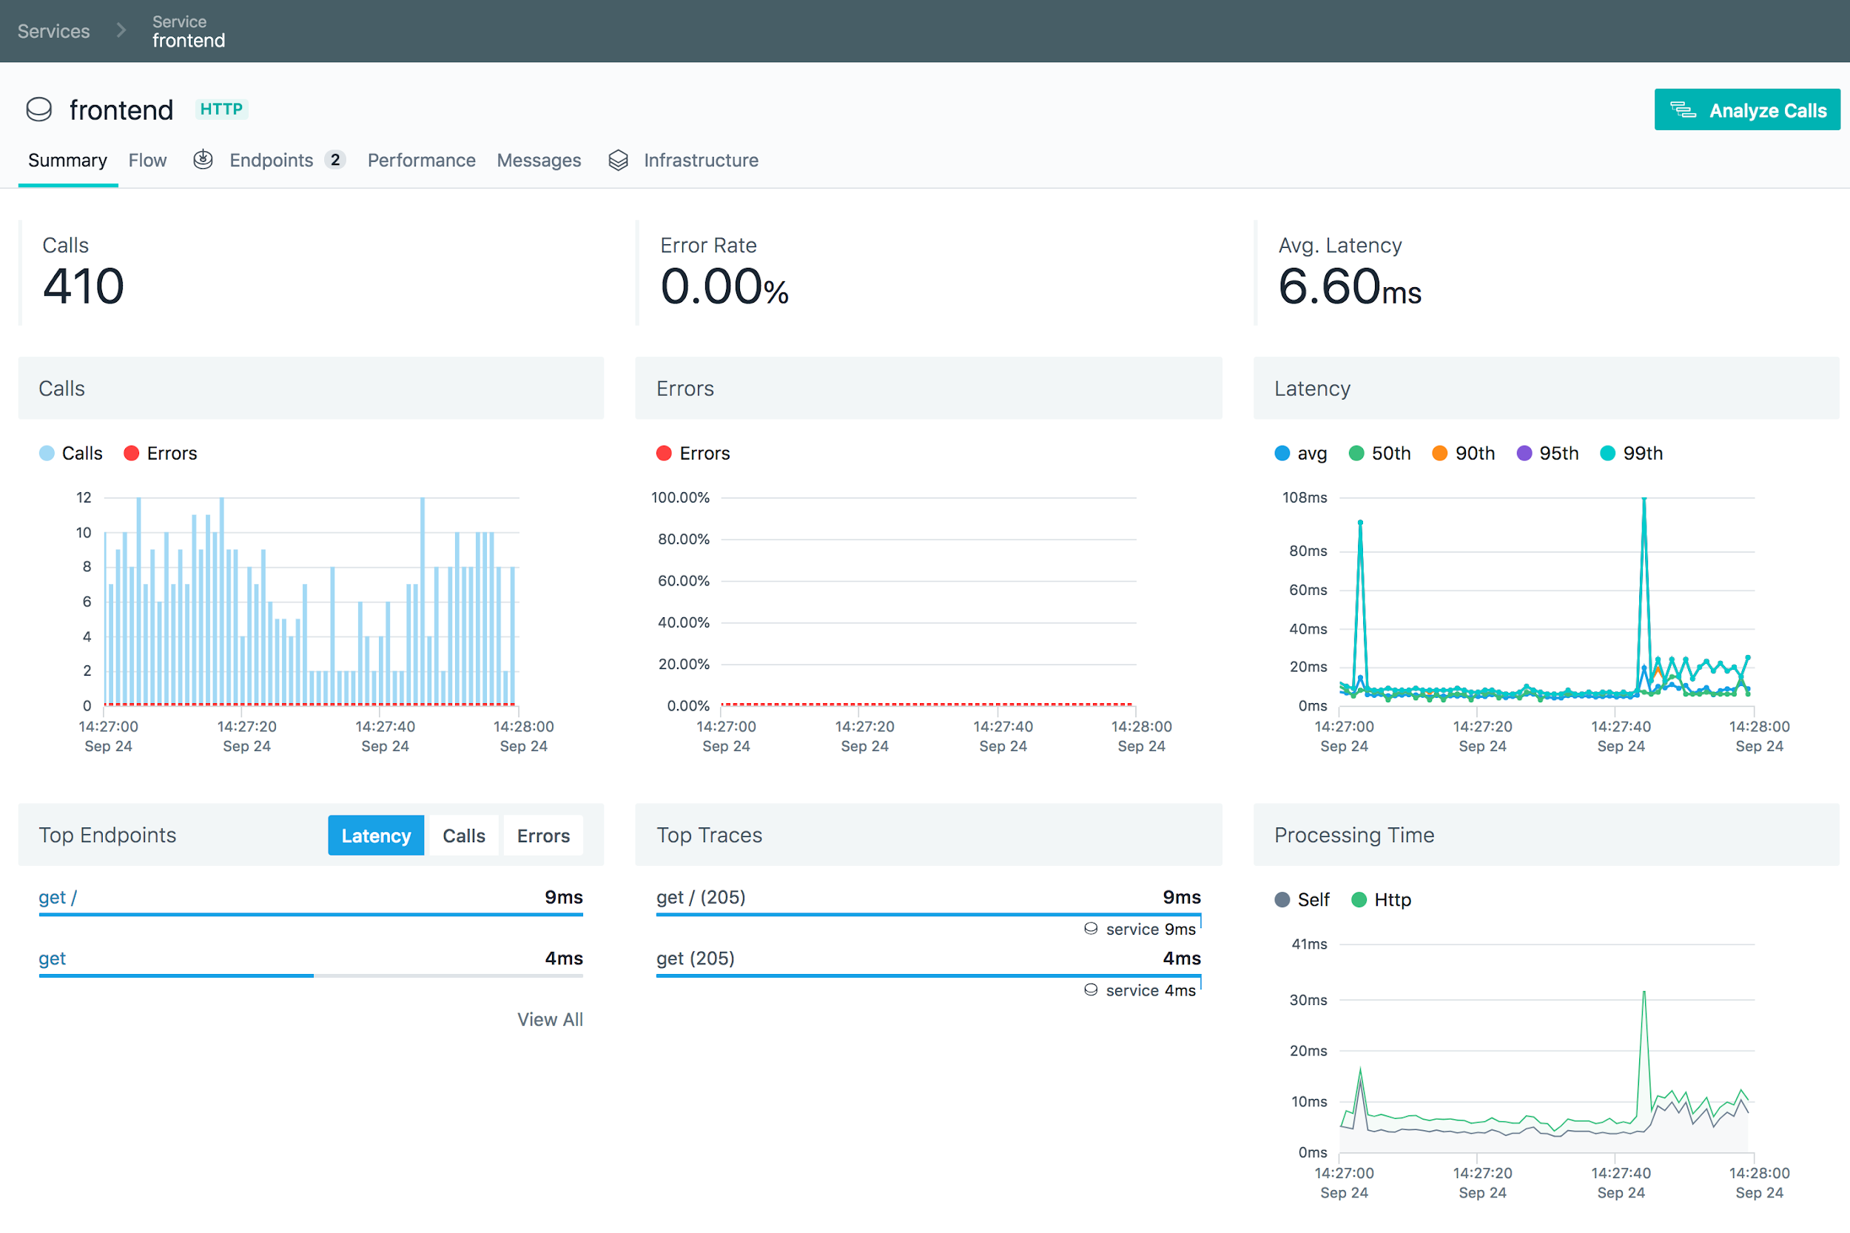Toggle the 99th percentile latency legend
Viewport: 1850px width, 1233px height.
coord(1630,453)
